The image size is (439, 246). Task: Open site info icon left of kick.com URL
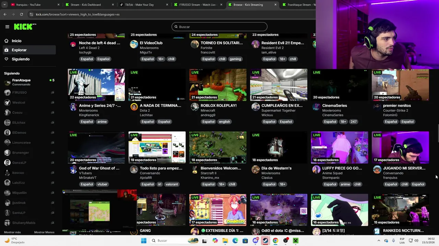point(31,14)
